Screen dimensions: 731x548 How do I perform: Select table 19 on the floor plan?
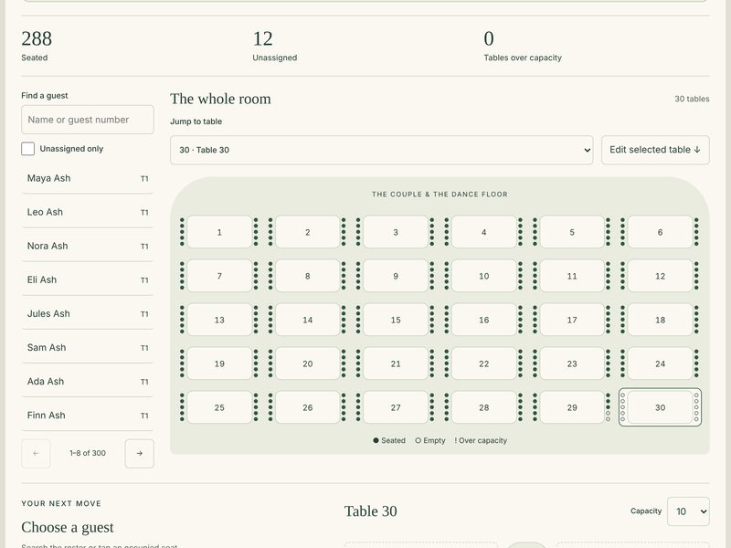click(x=219, y=364)
